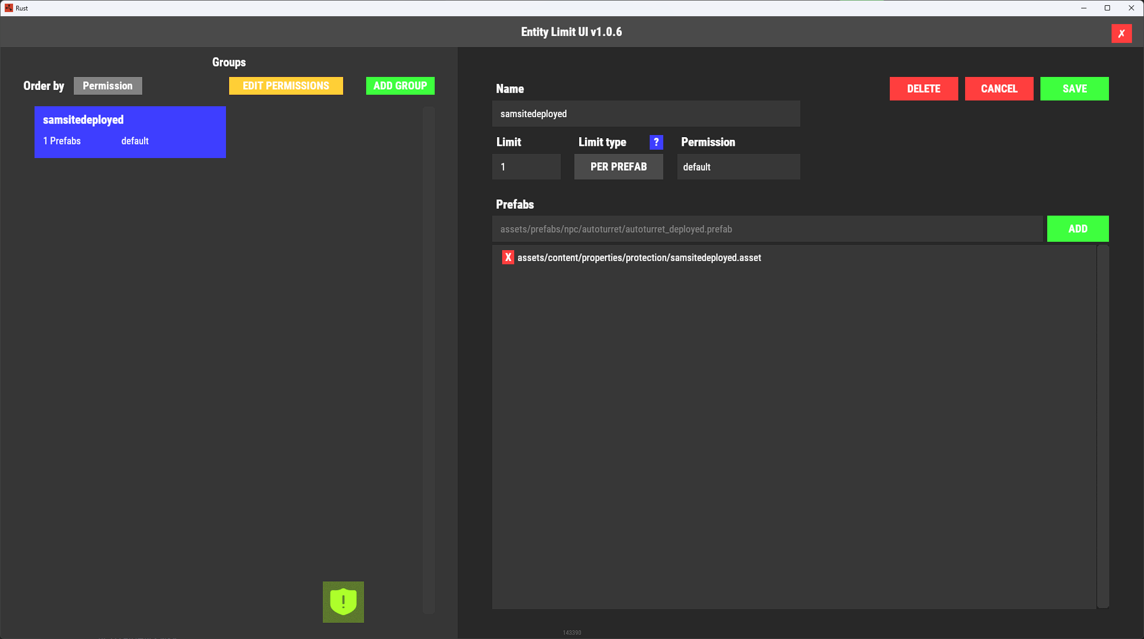Edit the Permission text field
The height and width of the screenshot is (639, 1144).
pos(738,167)
